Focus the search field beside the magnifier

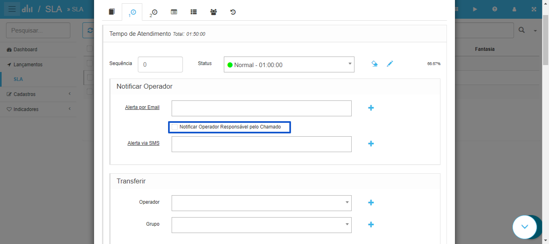(484, 30)
